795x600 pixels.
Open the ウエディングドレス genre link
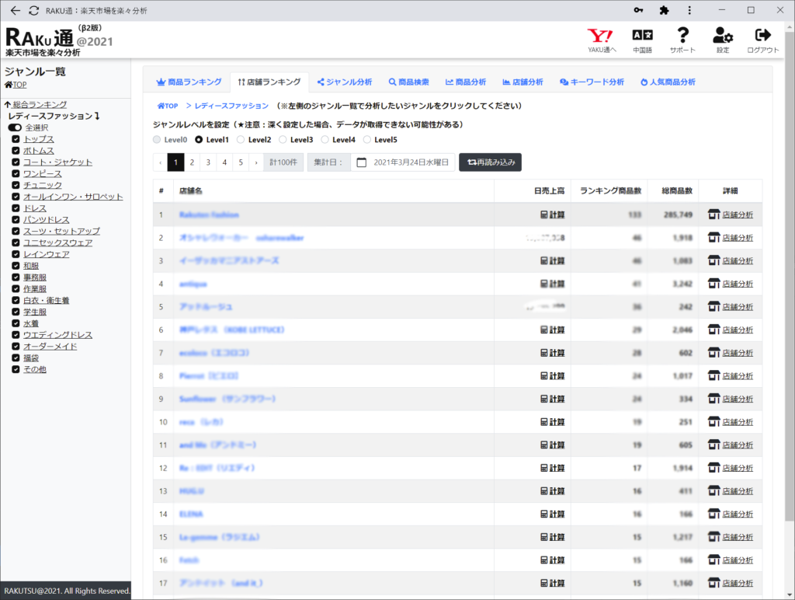click(57, 335)
